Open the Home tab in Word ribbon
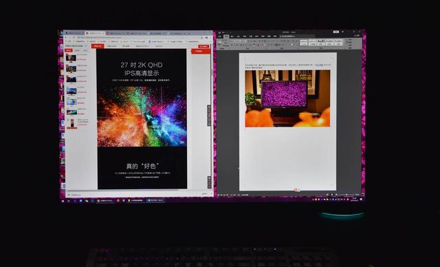The height and width of the screenshot is (267, 440). point(226,36)
